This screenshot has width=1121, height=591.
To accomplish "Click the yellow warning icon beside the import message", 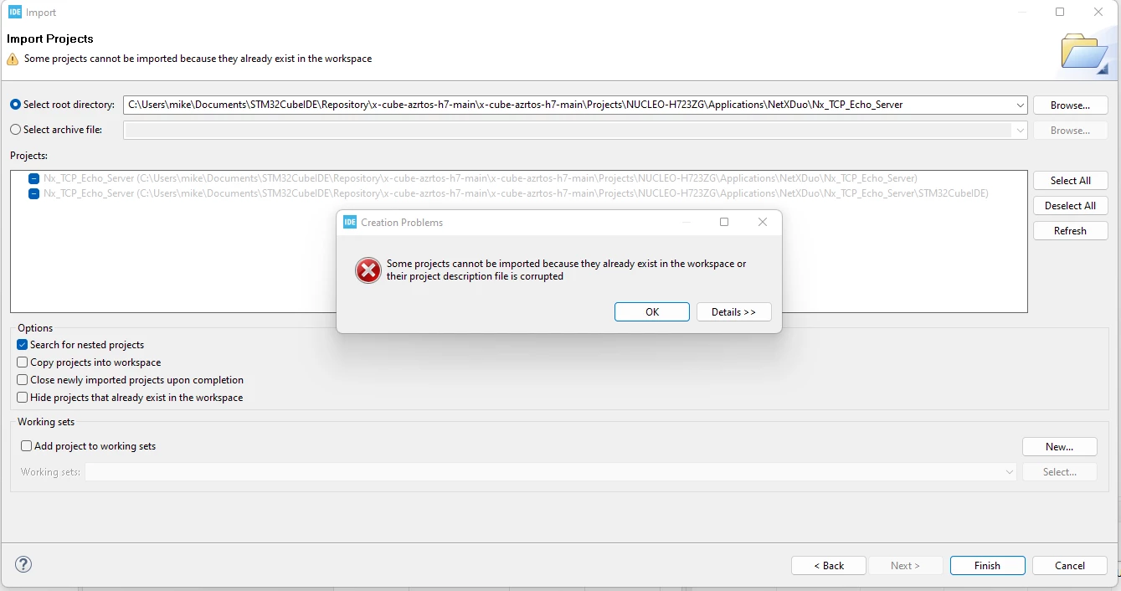I will pos(13,59).
